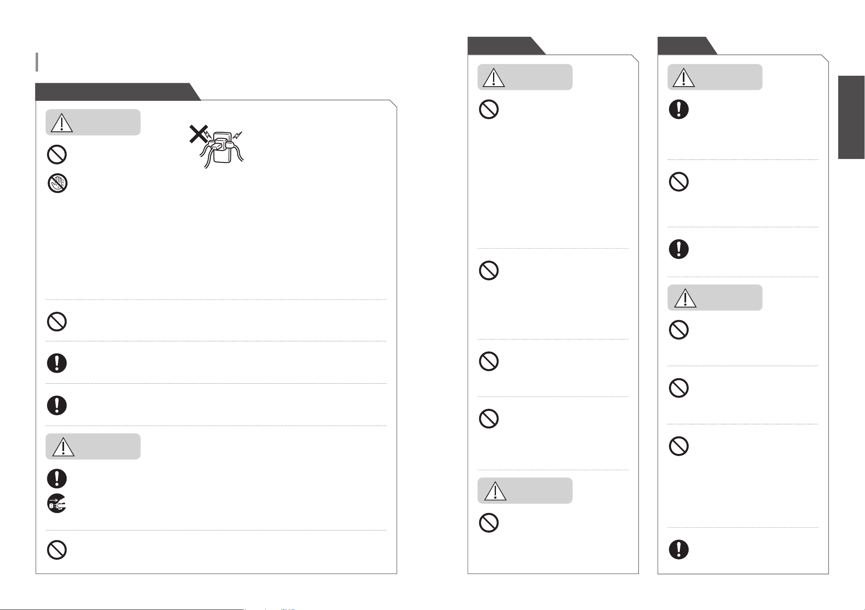Click the gray vertical title bar above left panel
Screen dimensions: 865x610
coord(37,62)
